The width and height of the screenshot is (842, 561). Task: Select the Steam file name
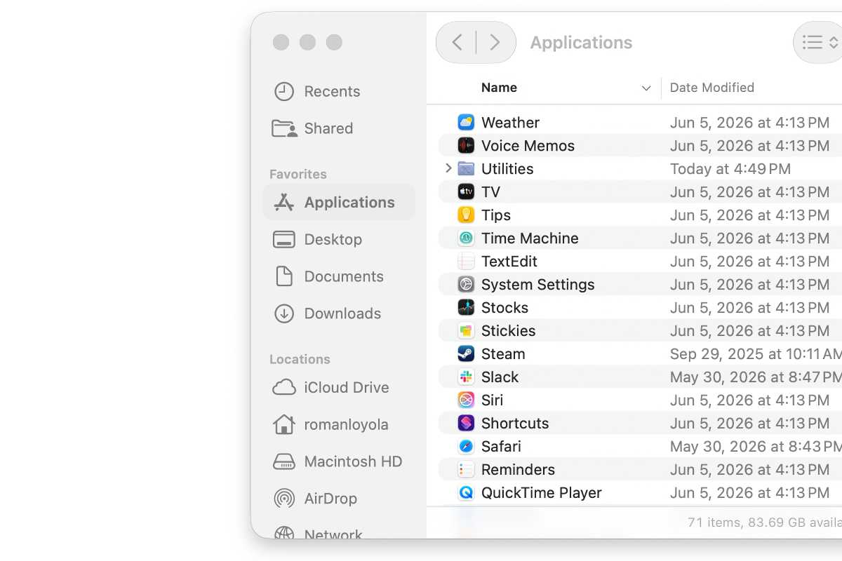click(503, 354)
